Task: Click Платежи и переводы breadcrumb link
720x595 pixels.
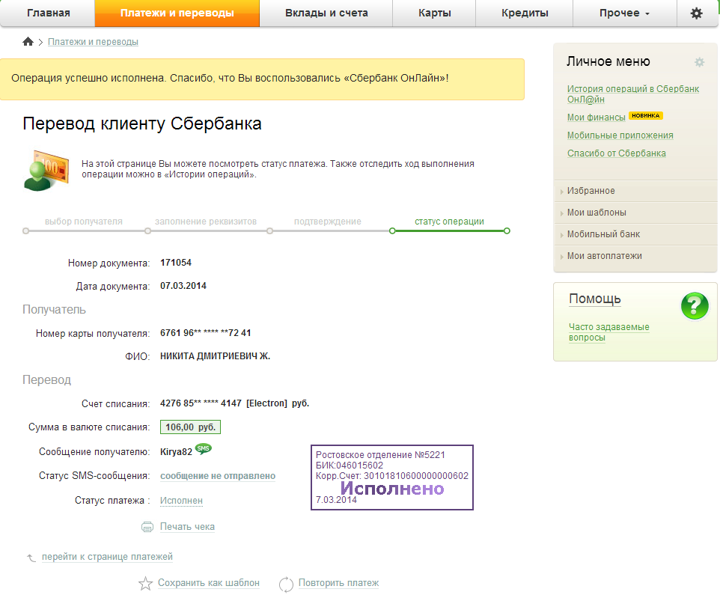Action: (93, 42)
